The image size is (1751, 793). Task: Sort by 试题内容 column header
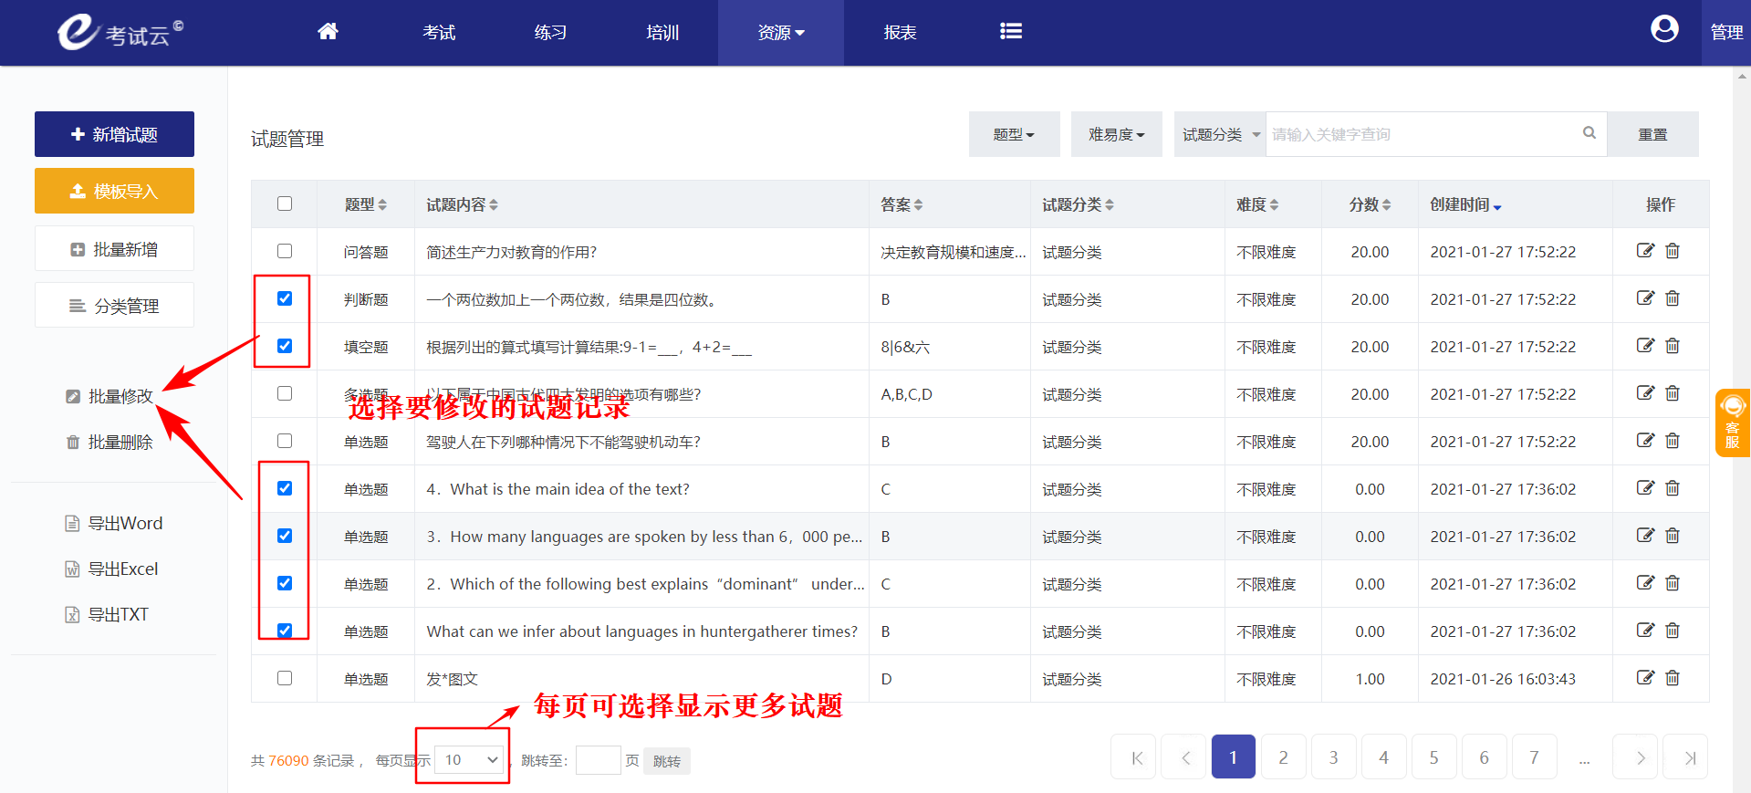(463, 204)
